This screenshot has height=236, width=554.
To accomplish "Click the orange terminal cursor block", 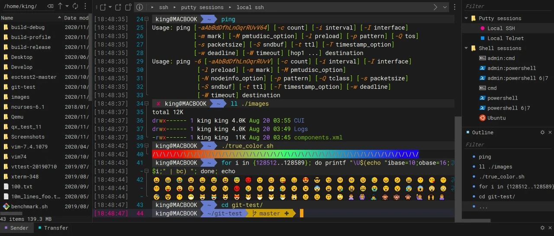I will [x=302, y=213].
